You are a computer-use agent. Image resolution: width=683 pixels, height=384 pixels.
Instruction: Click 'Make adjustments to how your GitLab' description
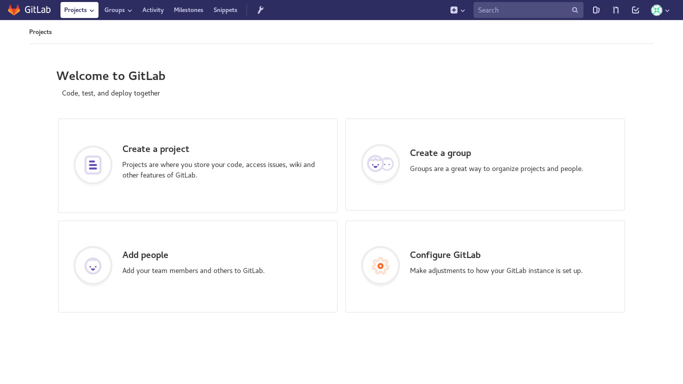pyautogui.click(x=496, y=271)
